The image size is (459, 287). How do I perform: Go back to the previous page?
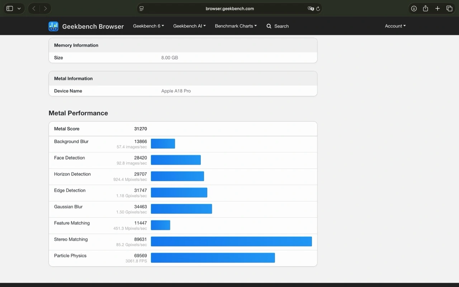tap(34, 9)
